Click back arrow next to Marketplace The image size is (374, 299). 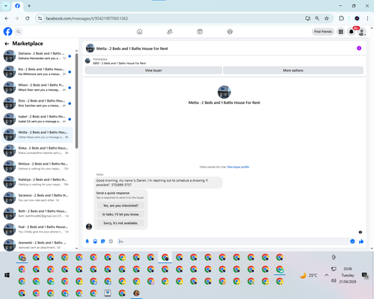[x=7, y=43]
